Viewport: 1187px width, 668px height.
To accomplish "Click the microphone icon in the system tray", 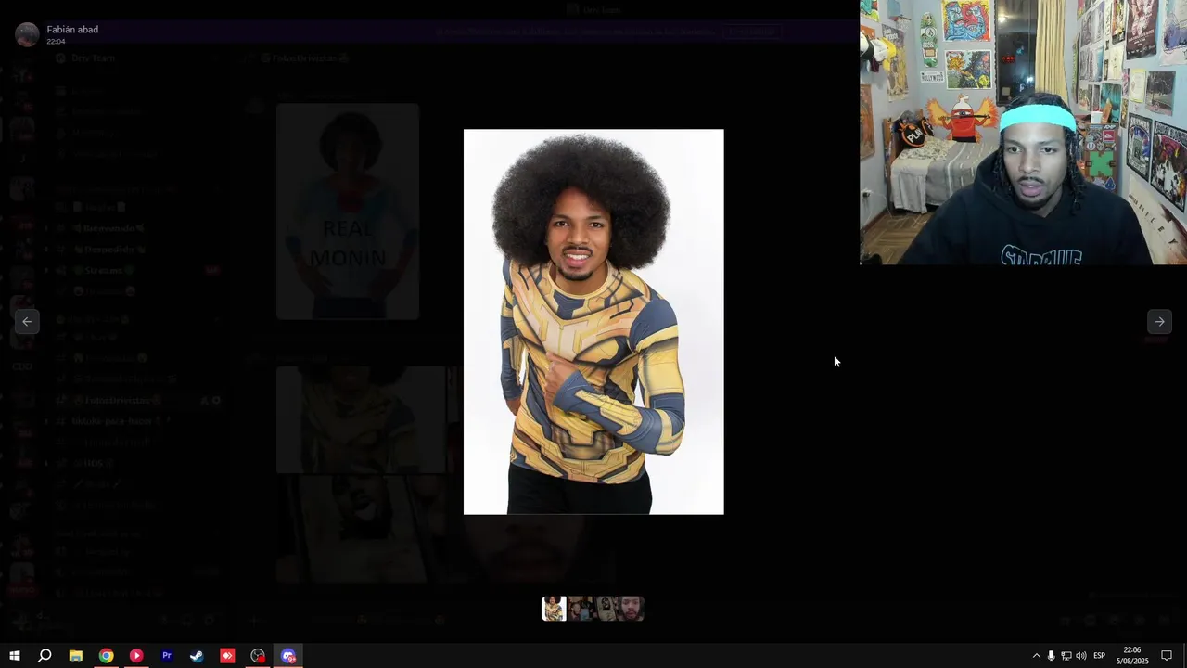I will pyautogui.click(x=1051, y=656).
